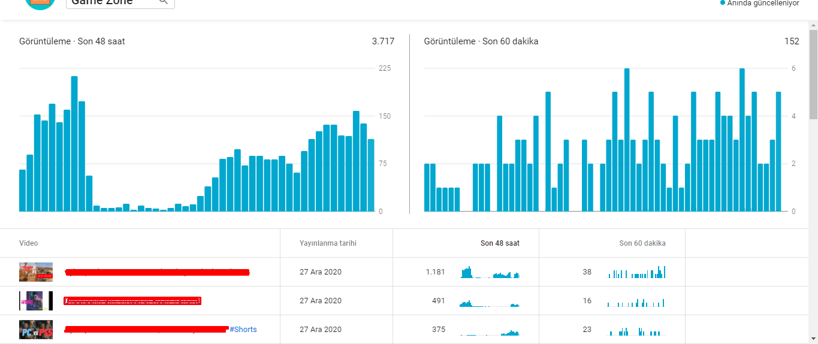Click the 'Görüntüleme · Son 48 saat' heading
818x344 pixels.
click(72, 41)
